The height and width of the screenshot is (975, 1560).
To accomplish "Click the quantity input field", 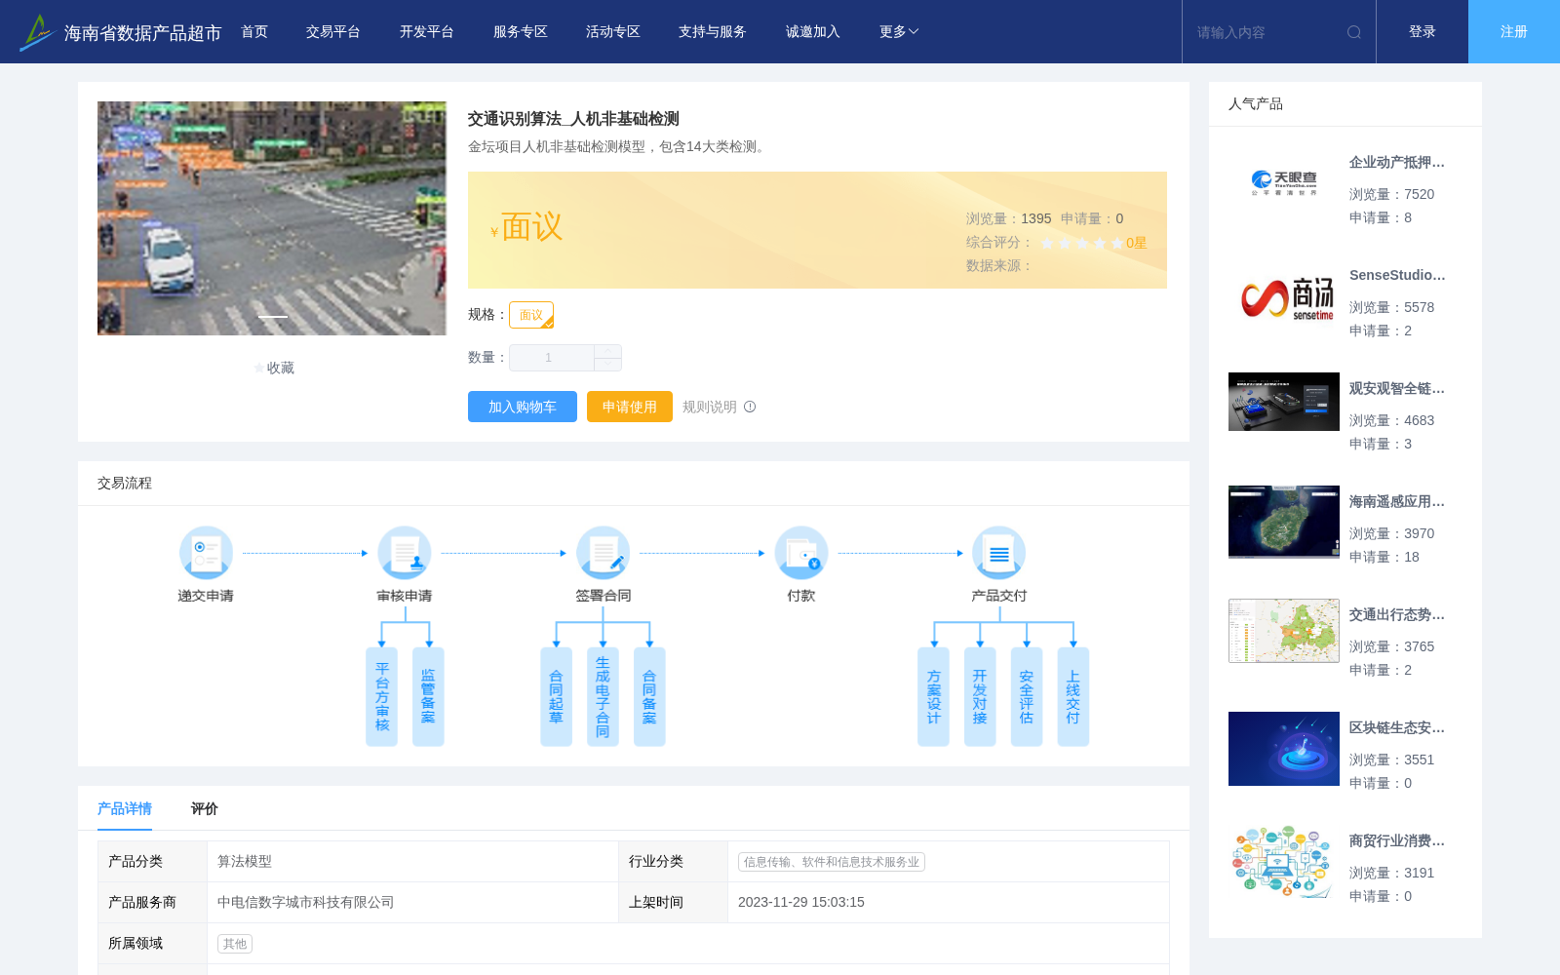I will [x=552, y=358].
